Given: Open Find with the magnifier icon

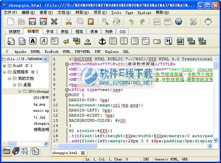Looking at the screenshot, I should click(105, 21).
